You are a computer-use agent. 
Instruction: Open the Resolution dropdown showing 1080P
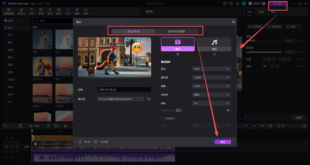(x=211, y=77)
